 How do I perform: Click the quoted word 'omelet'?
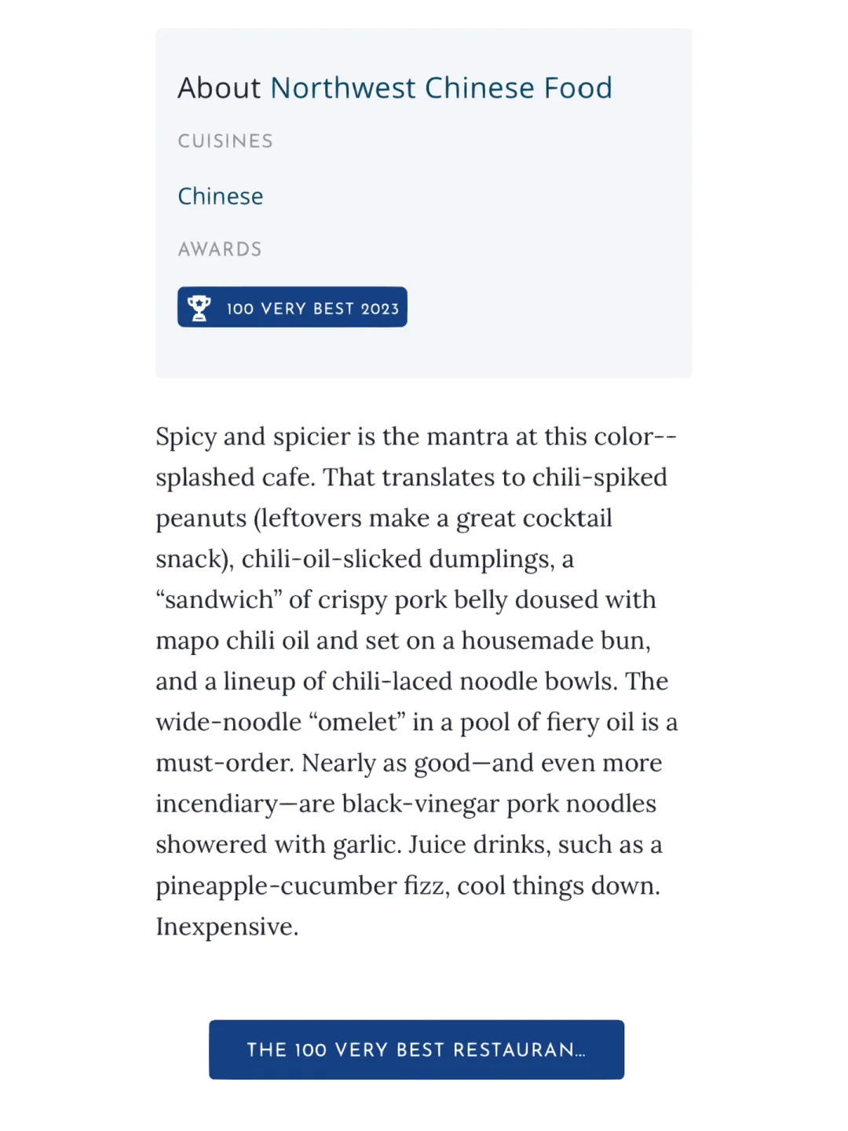[x=358, y=723]
